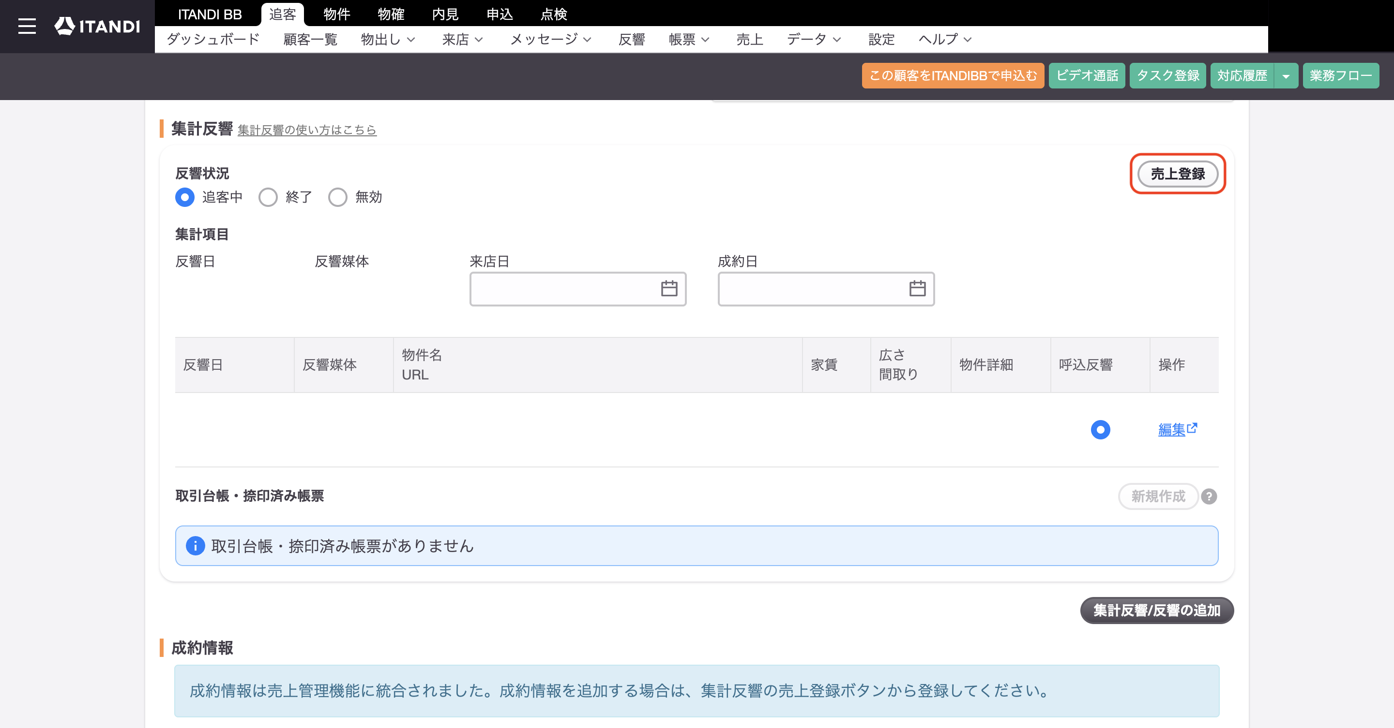
Task: Open the 対応履歴 dropdown arrow
Action: tap(1286, 76)
